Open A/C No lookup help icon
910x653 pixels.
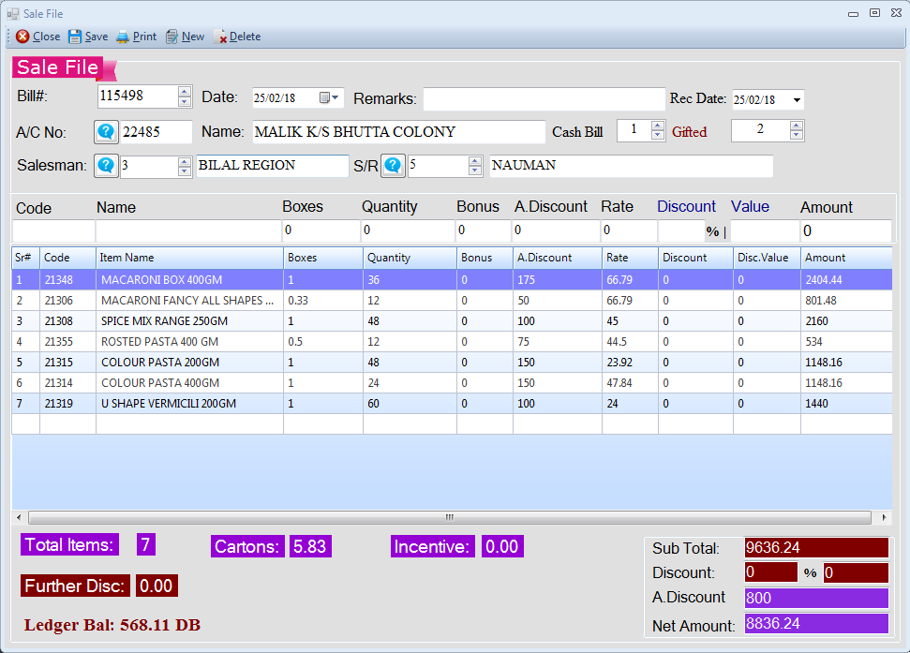coord(106,132)
